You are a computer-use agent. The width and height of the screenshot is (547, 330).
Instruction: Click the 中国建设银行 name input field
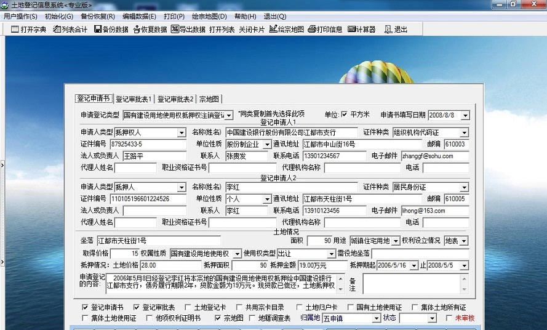click(x=292, y=133)
